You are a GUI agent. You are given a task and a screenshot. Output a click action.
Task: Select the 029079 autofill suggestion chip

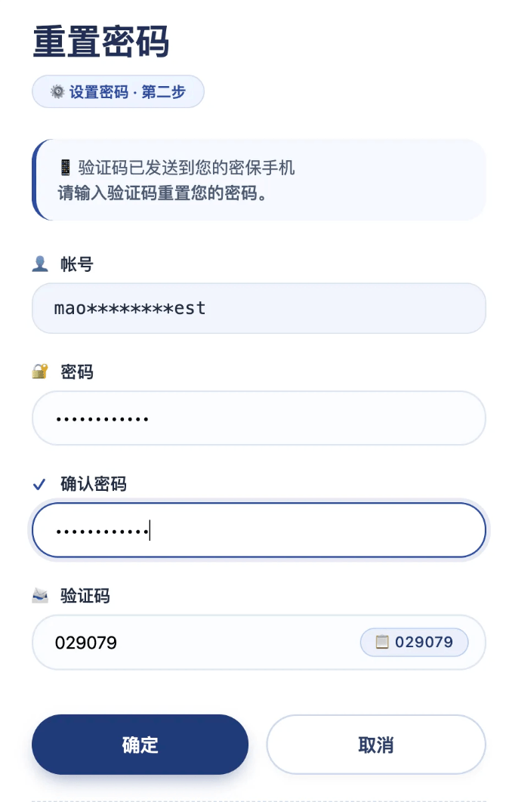414,642
